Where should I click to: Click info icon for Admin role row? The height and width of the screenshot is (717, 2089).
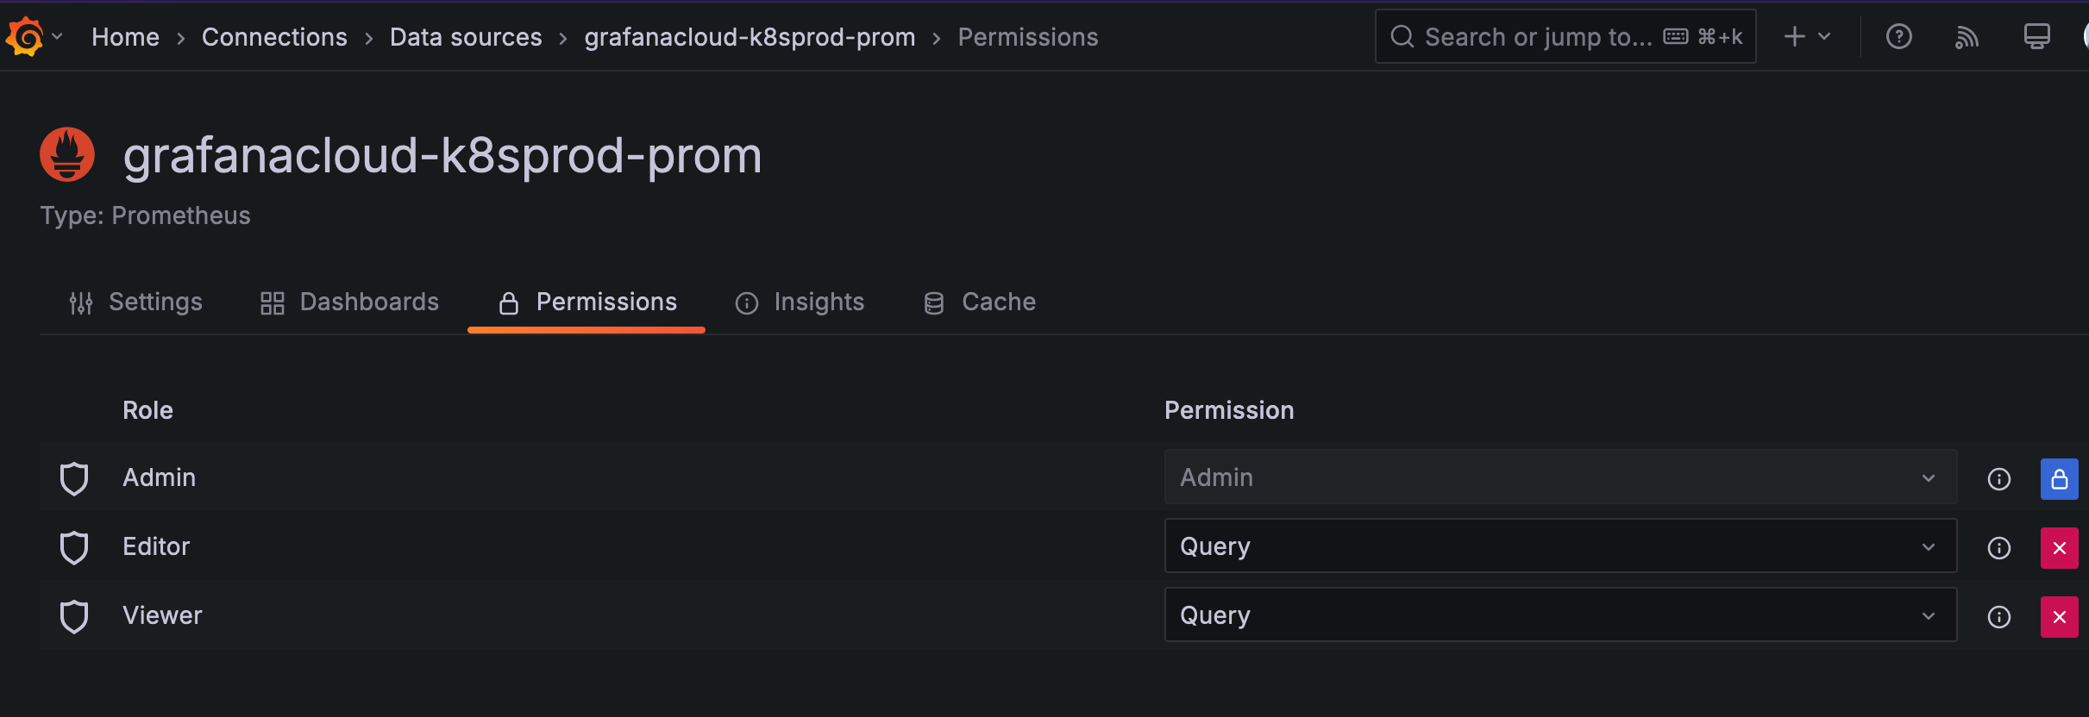tap(1998, 479)
